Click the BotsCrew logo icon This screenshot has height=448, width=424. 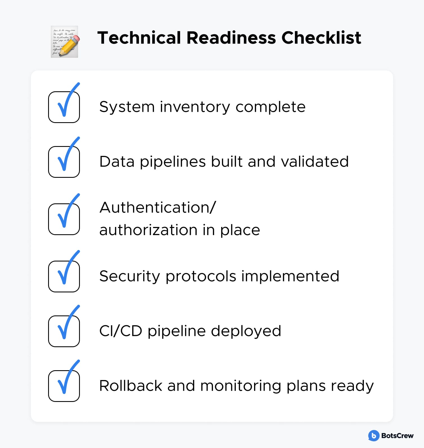click(x=373, y=436)
